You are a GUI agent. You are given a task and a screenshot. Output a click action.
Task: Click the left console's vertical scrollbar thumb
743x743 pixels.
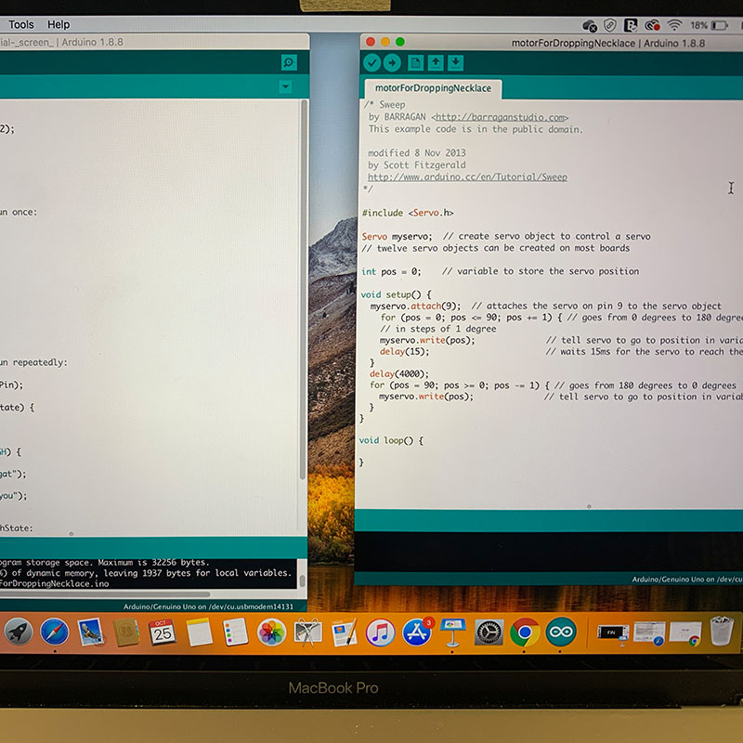pos(303,581)
